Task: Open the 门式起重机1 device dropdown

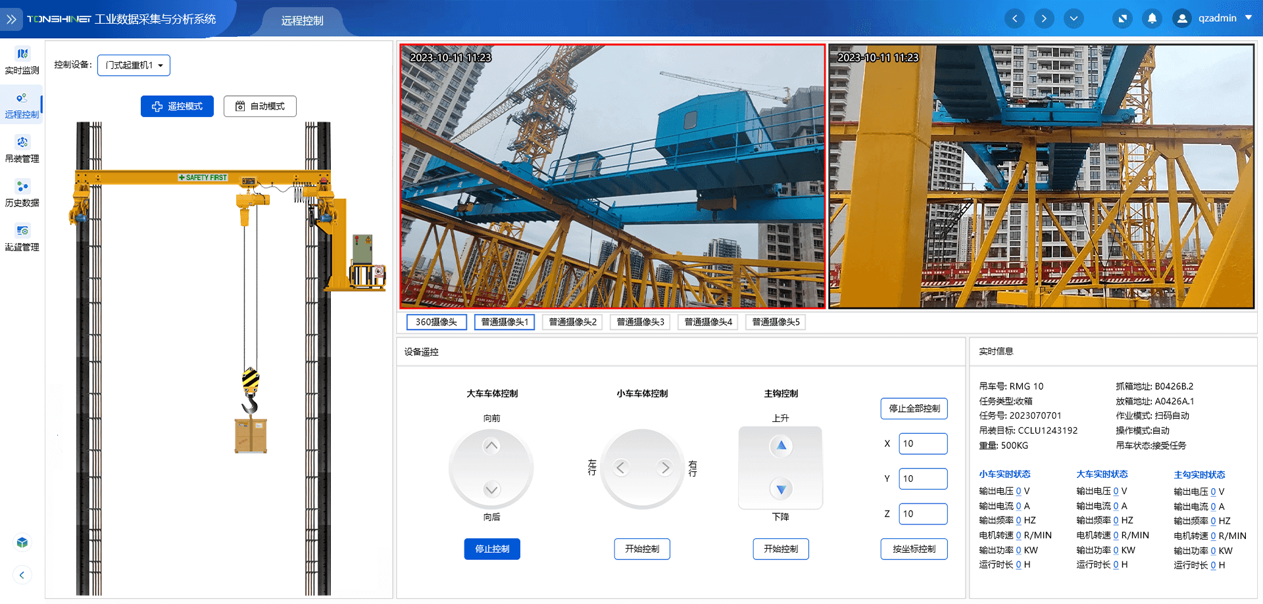Action: pos(134,65)
